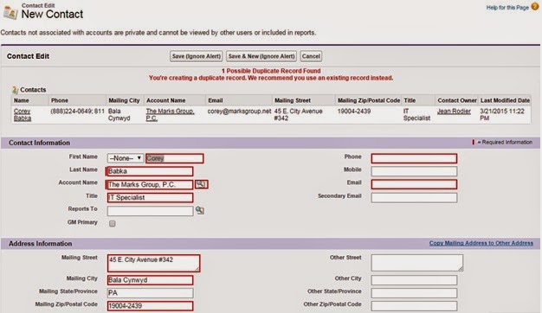Click the Other Street text area
Viewport: 542px width, 313px height.
(416, 263)
